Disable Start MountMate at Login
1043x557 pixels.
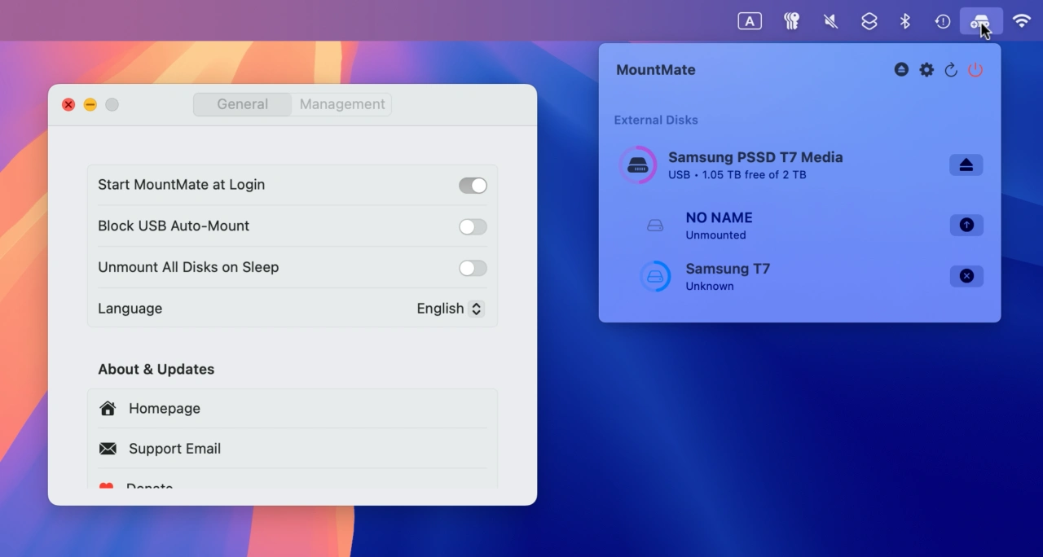(x=473, y=186)
